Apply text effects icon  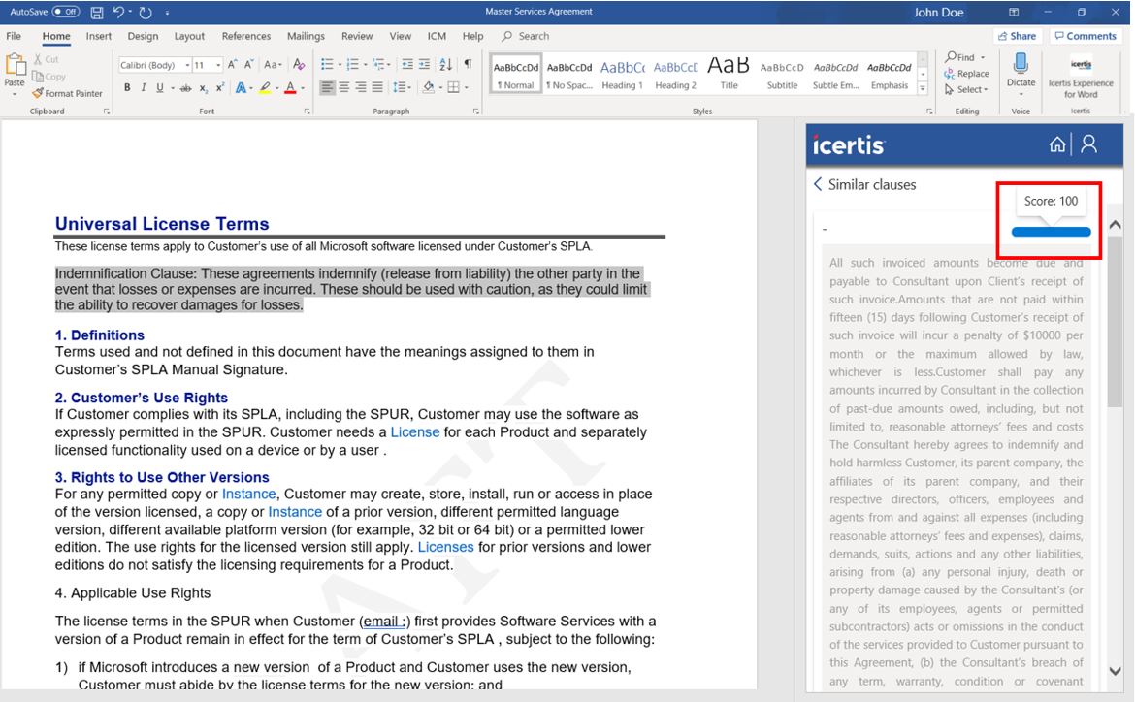click(241, 87)
